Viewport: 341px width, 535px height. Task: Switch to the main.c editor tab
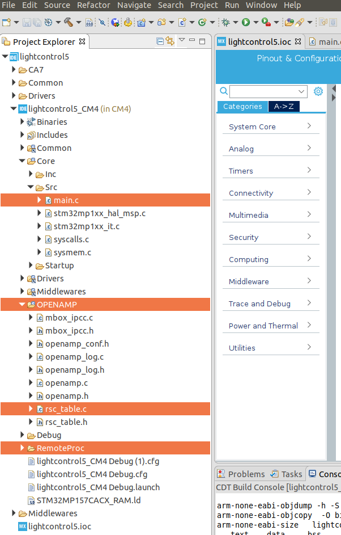(x=323, y=42)
